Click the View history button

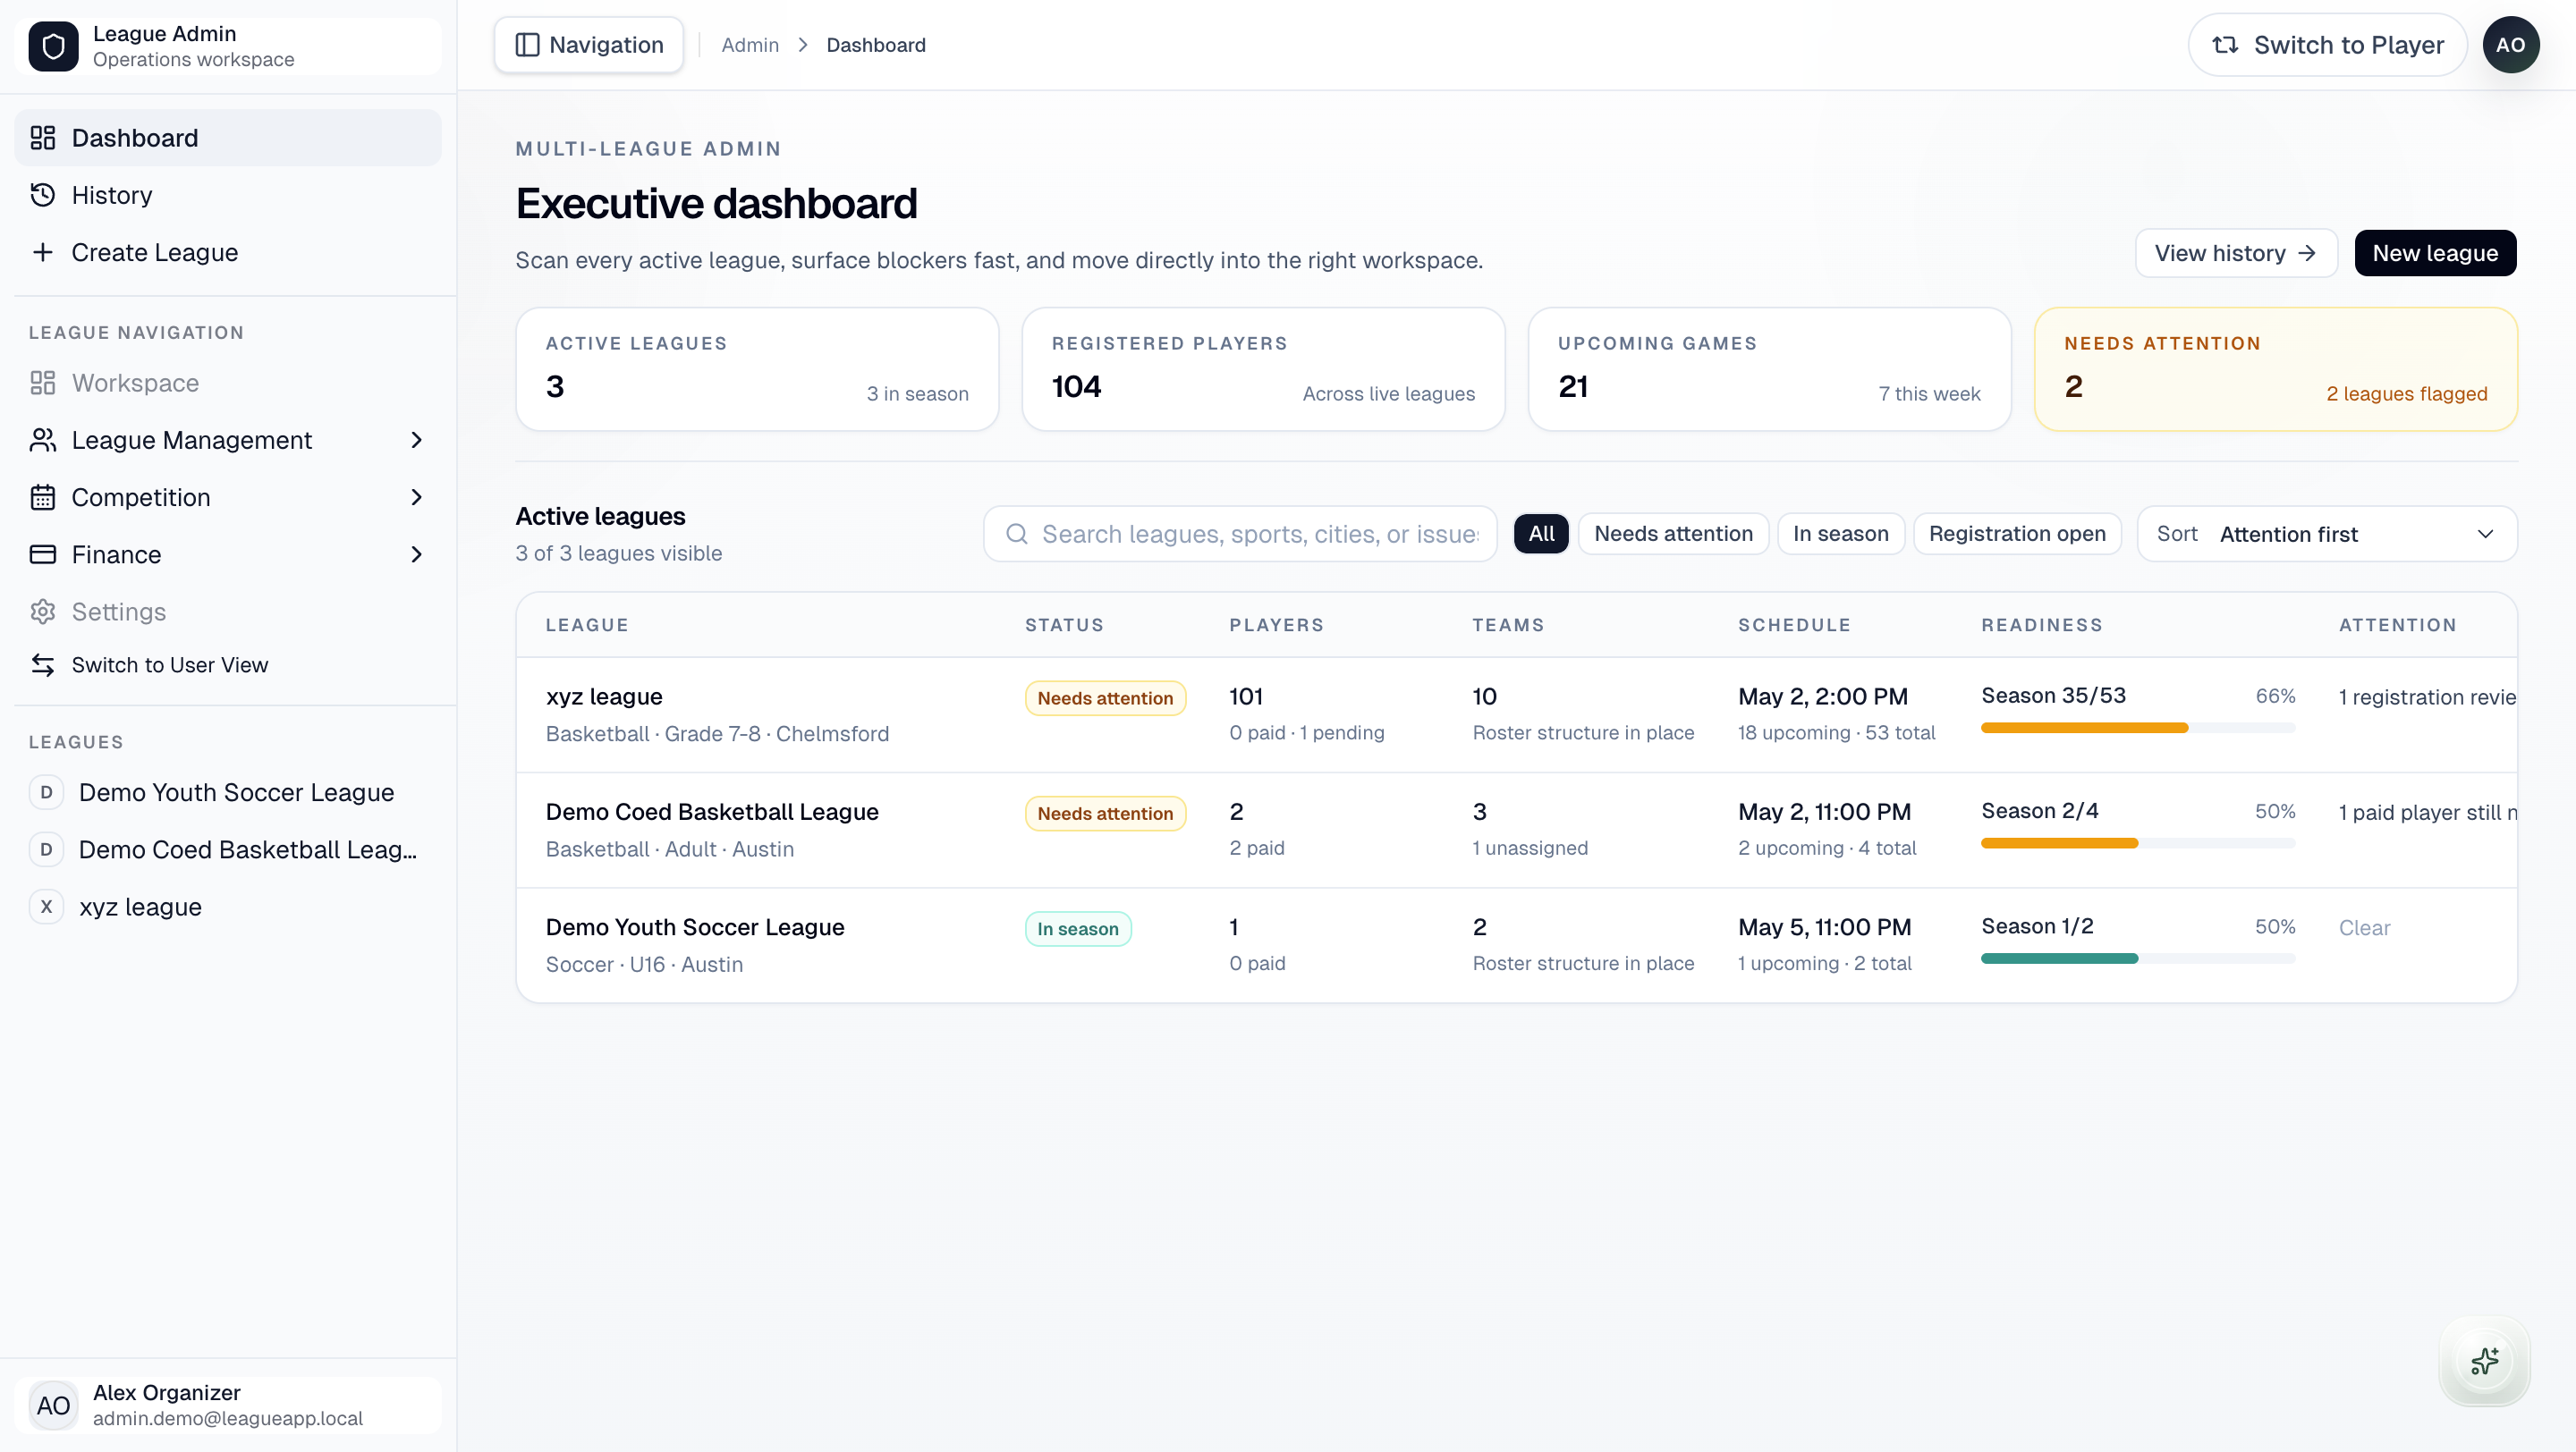[2236, 254]
